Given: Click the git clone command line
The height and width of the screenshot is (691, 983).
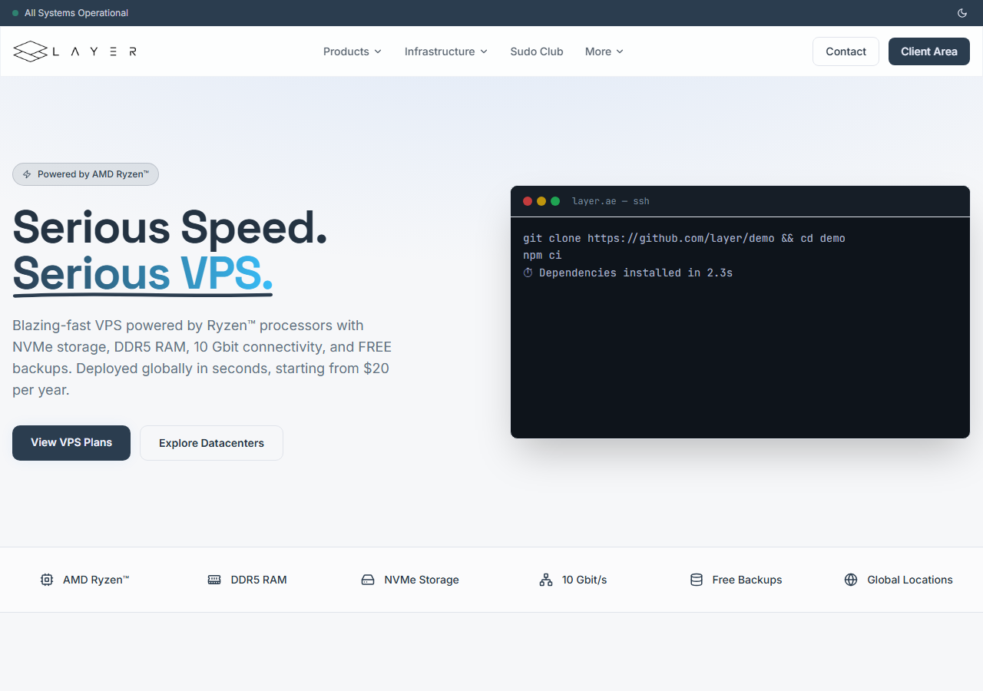Looking at the screenshot, I should [684, 239].
